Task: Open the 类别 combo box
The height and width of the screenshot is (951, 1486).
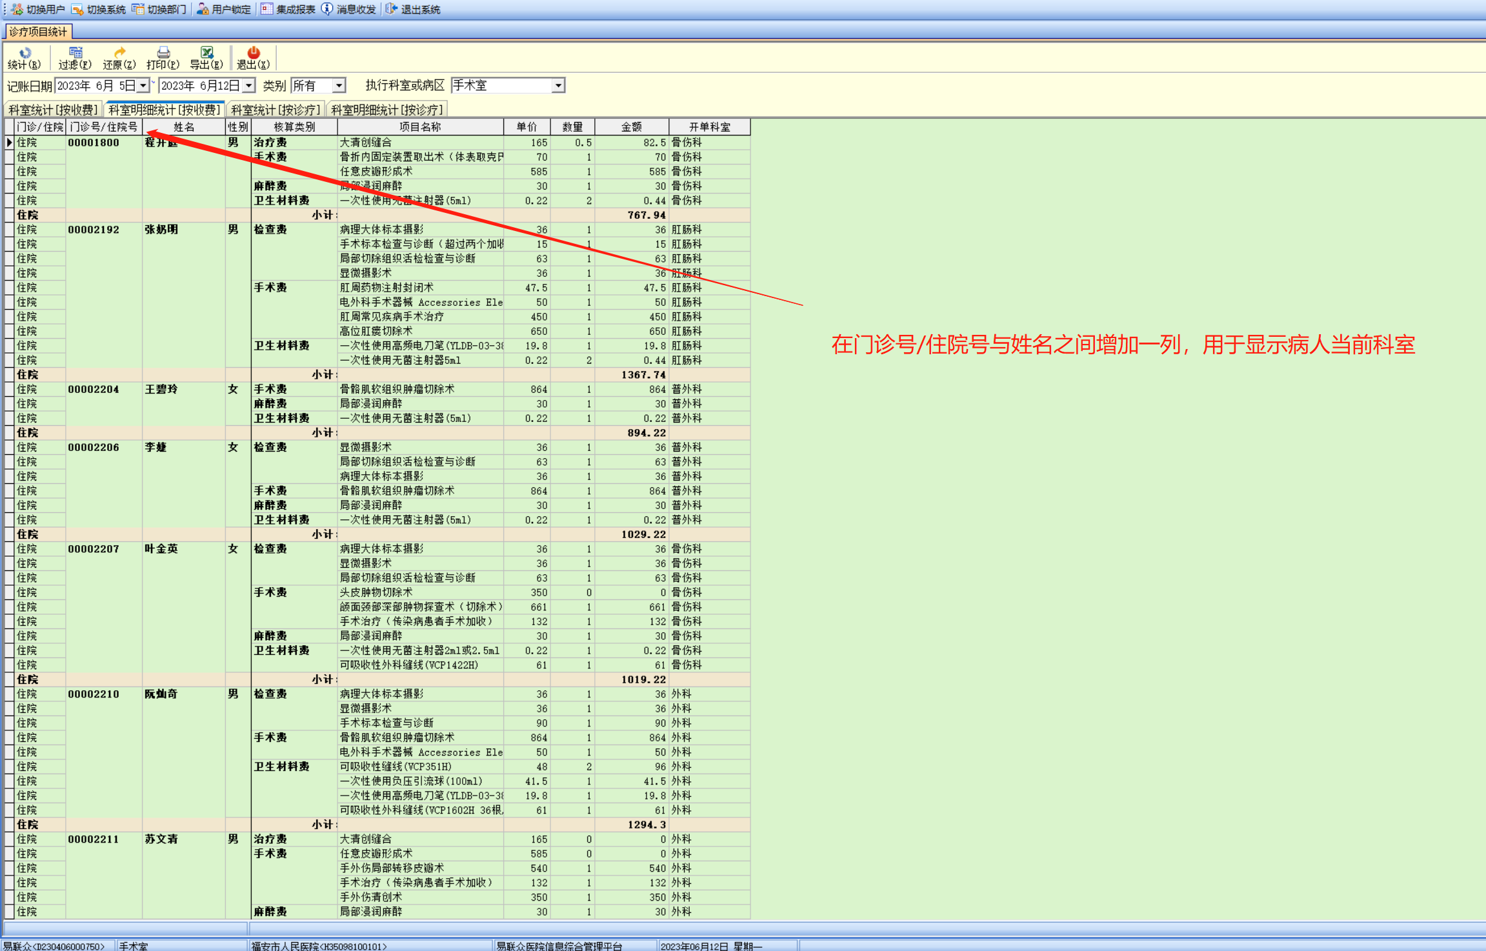Action: [339, 86]
